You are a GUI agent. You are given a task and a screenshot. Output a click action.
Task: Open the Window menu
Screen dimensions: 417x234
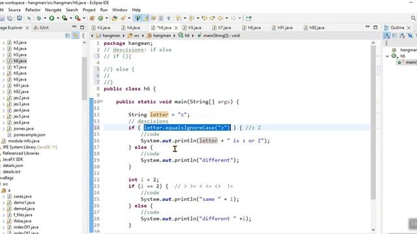120,10
